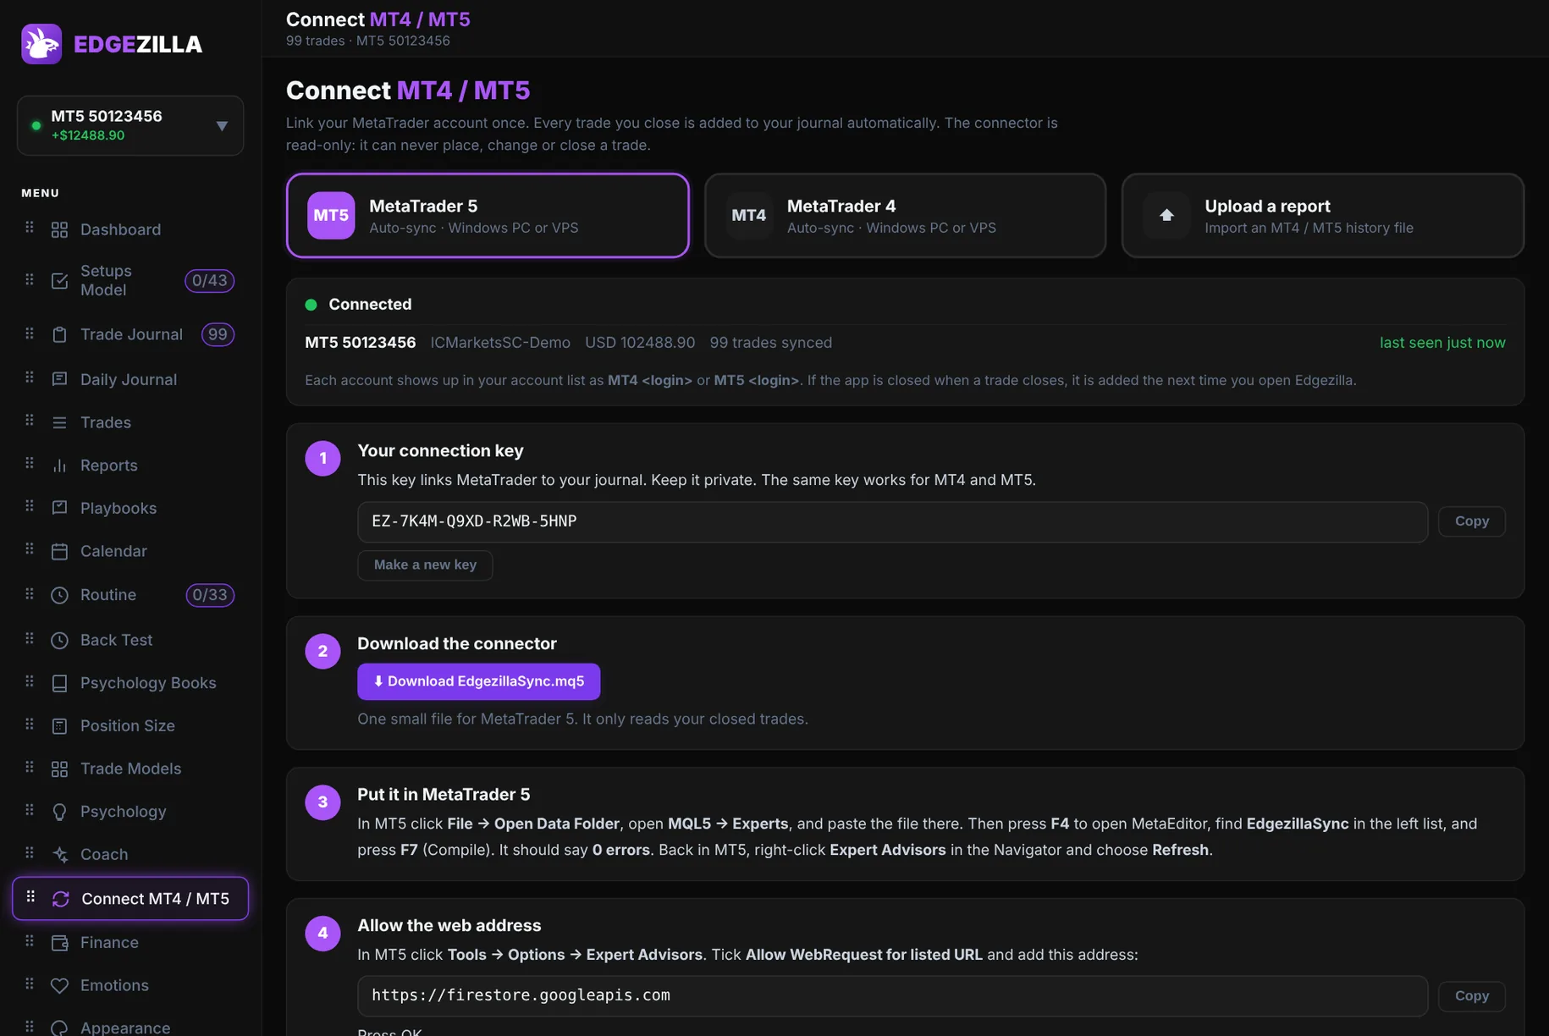This screenshot has width=1549, height=1036.
Task: Open the Calendar icon in menu
Action: [59, 552]
